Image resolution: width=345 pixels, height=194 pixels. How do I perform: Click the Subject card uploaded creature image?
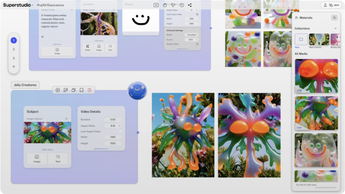point(47,133)
